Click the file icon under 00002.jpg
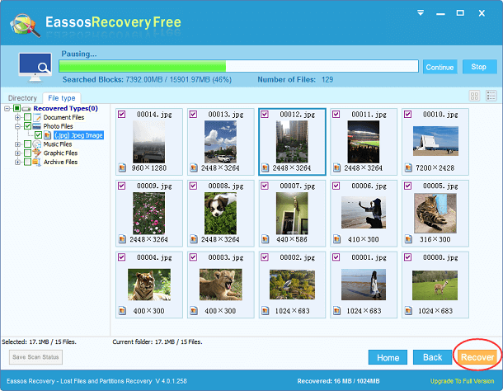This screenshot has width=503, height=391. 266,311
